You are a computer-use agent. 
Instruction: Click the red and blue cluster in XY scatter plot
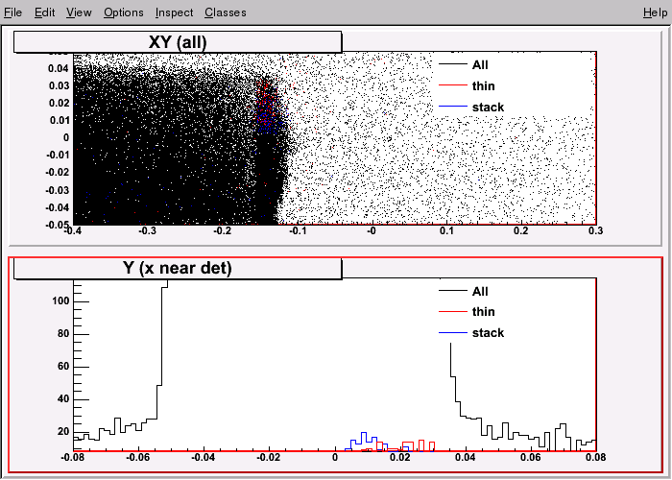pos(268,108)
